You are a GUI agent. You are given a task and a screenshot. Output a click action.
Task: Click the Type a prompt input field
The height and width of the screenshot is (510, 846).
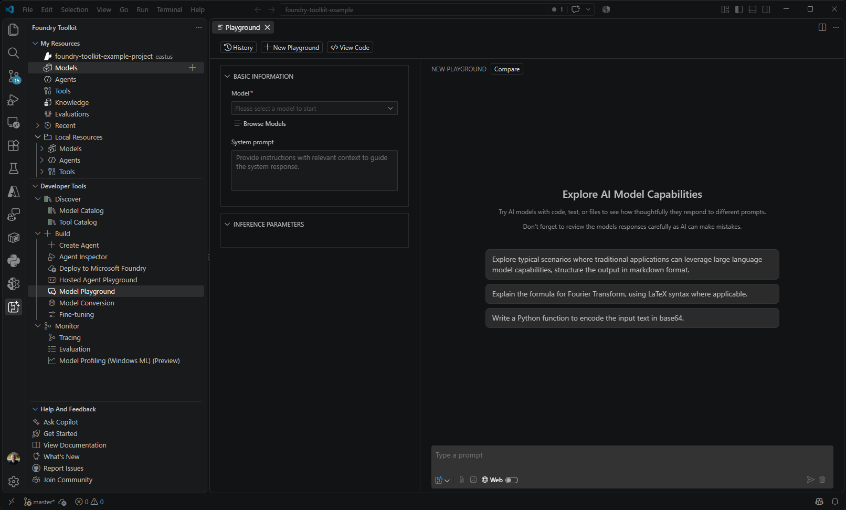632,455
